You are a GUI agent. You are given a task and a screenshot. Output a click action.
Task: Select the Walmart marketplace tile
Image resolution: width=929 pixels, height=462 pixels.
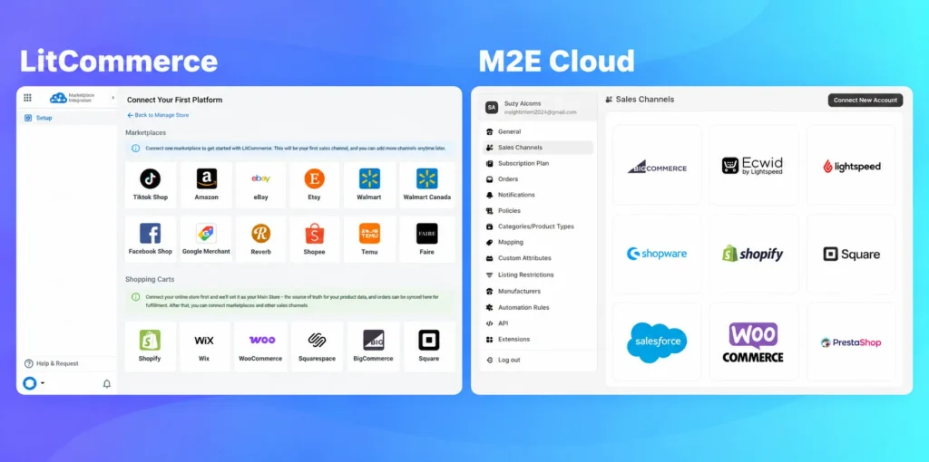pyautogui.click(x=369, y=185)
